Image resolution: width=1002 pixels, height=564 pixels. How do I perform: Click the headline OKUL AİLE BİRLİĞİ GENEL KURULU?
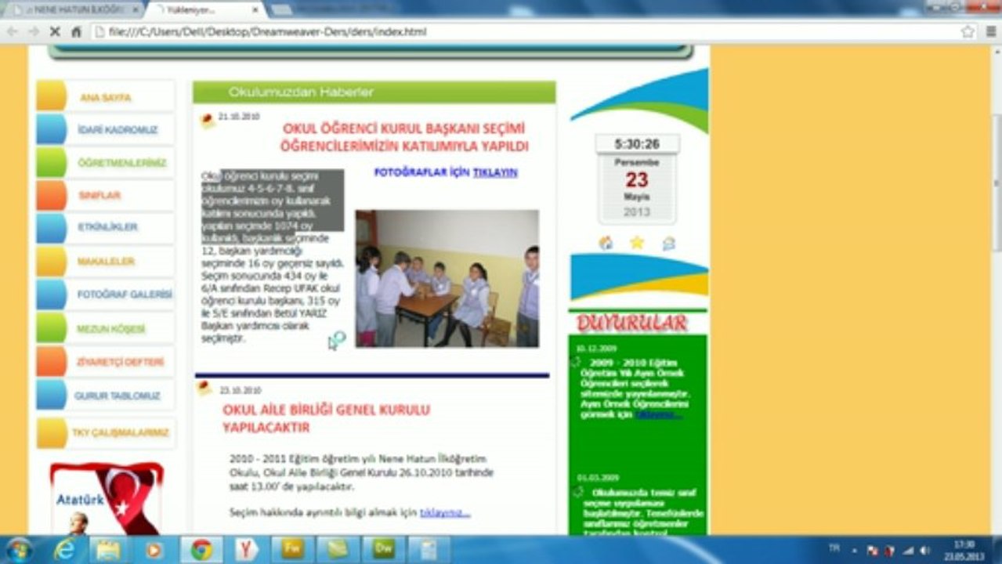[x=326, y=410]
